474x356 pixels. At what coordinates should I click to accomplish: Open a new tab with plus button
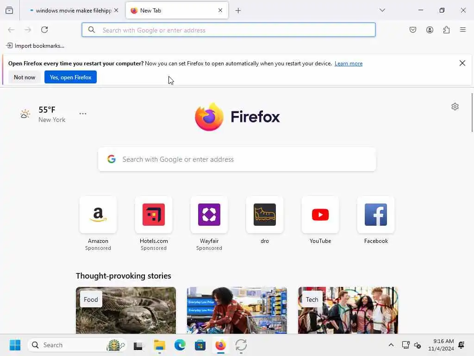tap(238, 11)
